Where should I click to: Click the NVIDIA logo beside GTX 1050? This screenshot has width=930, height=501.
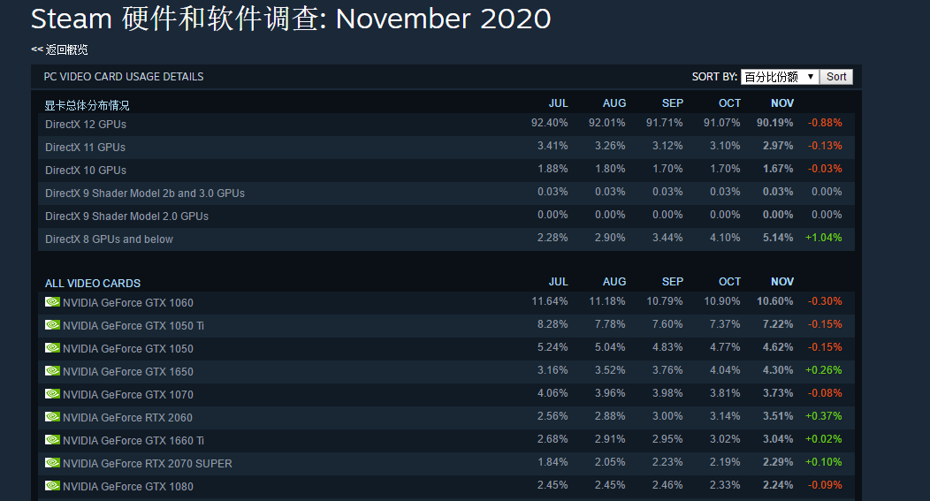tap(52, 348)
